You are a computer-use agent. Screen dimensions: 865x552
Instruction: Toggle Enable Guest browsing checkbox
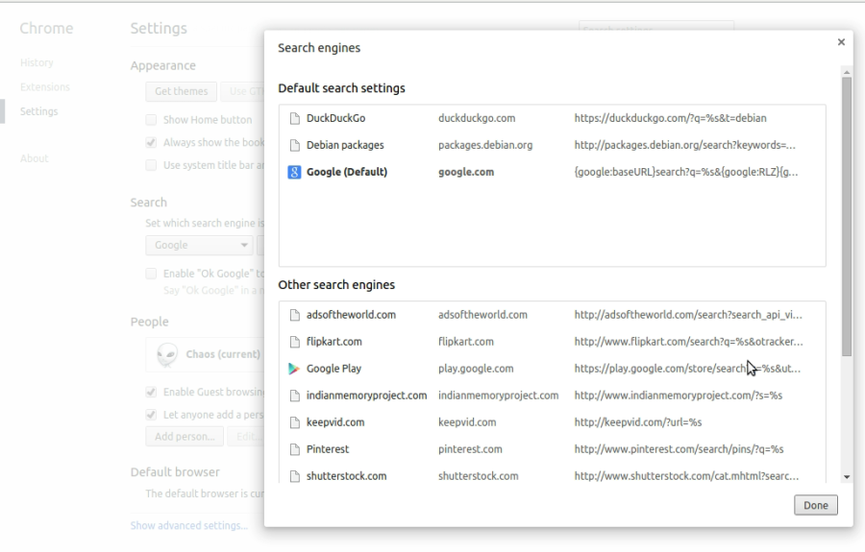point(151,392)
